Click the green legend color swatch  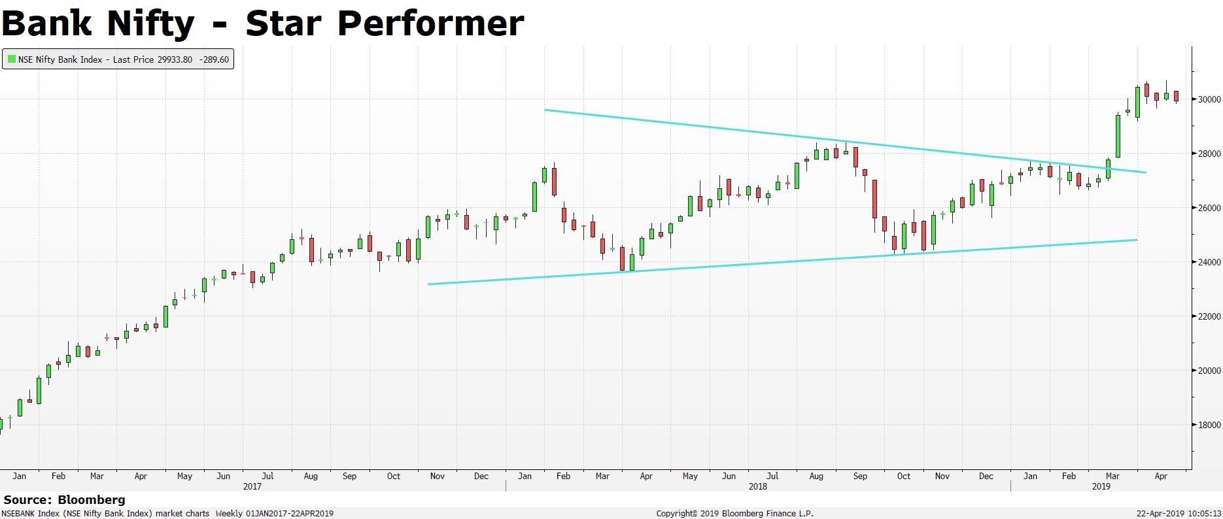point(11,59)
